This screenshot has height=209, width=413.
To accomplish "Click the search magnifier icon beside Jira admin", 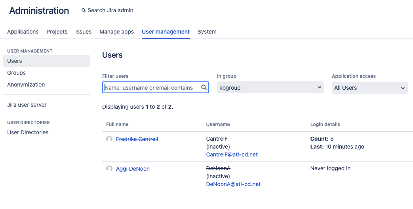I will (x=84, y=11).
